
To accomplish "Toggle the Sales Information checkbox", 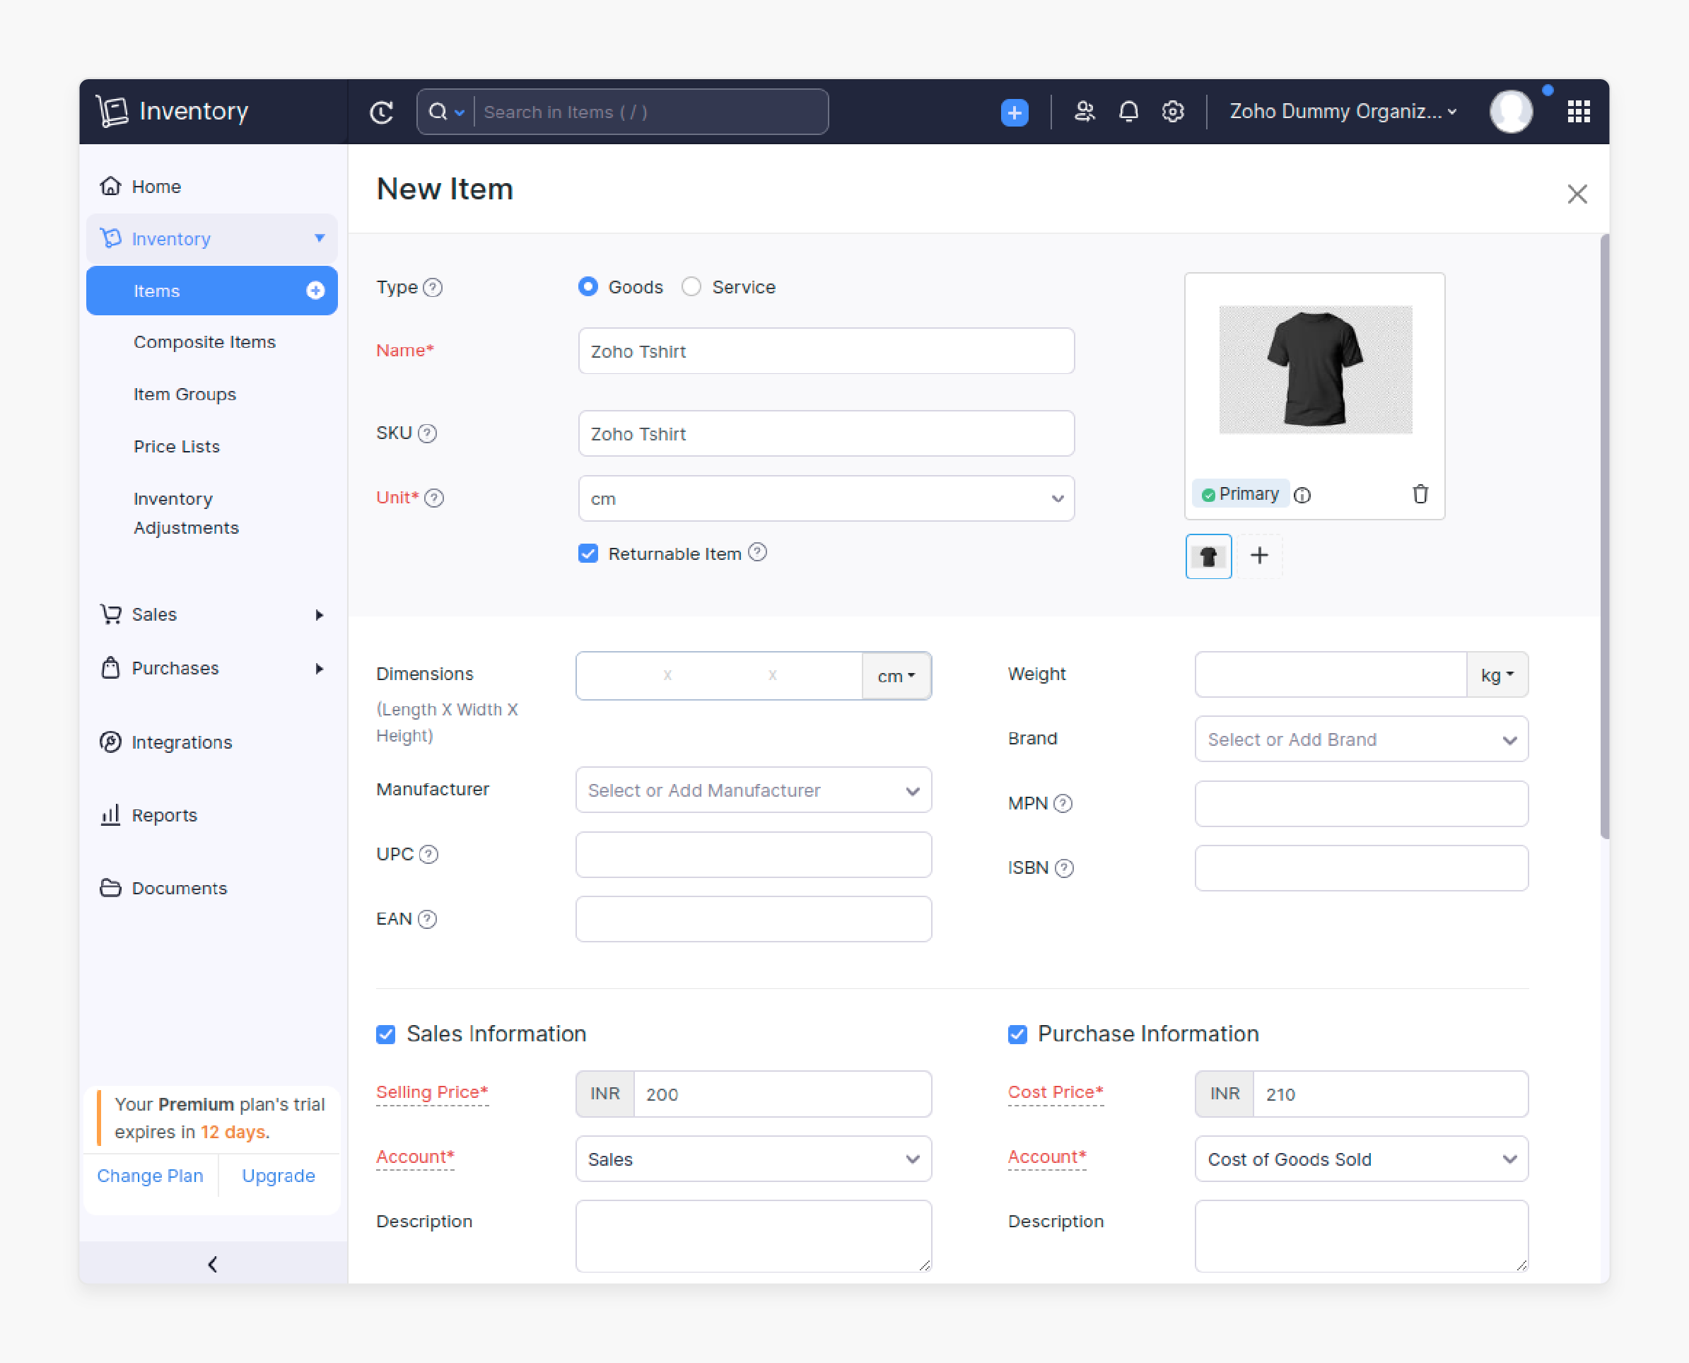I will point(385,1034).
